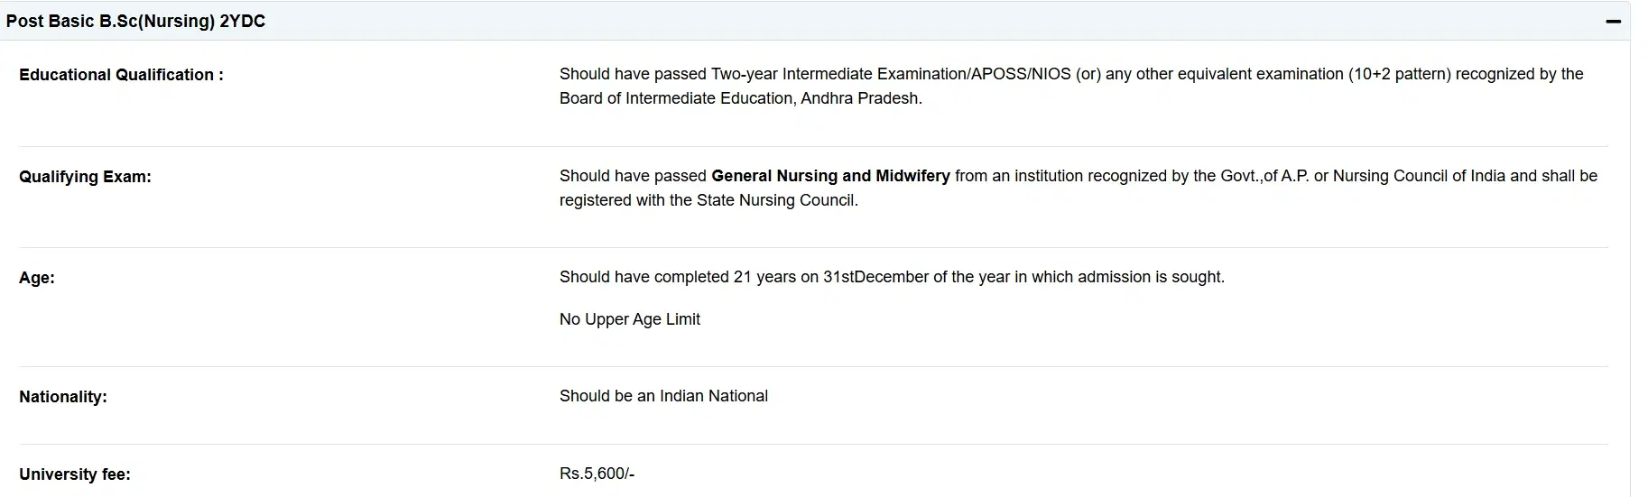Collapse the Post Basic B.Sc(Nursing) section minus icon
The height and width of the screenshot is (497, 1648).
1614,21
